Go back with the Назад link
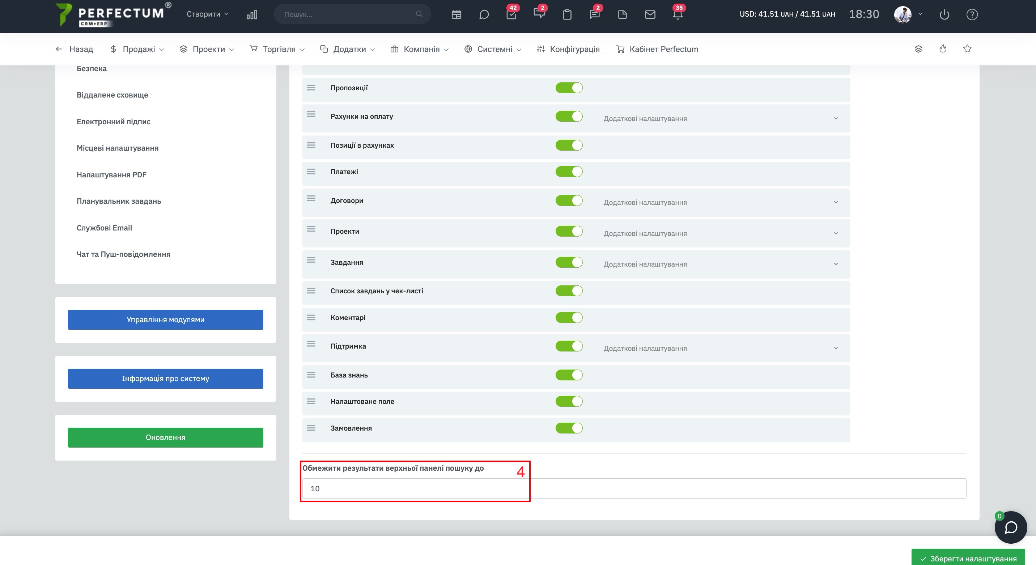This screenshot has height=565, width=1036. click(75, 49)
